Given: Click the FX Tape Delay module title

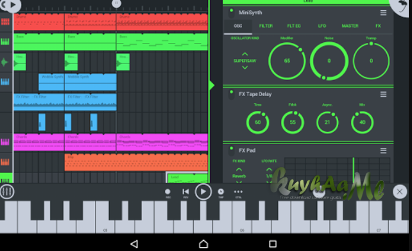Looking at the screenshot, I should (x=255, y=94).
